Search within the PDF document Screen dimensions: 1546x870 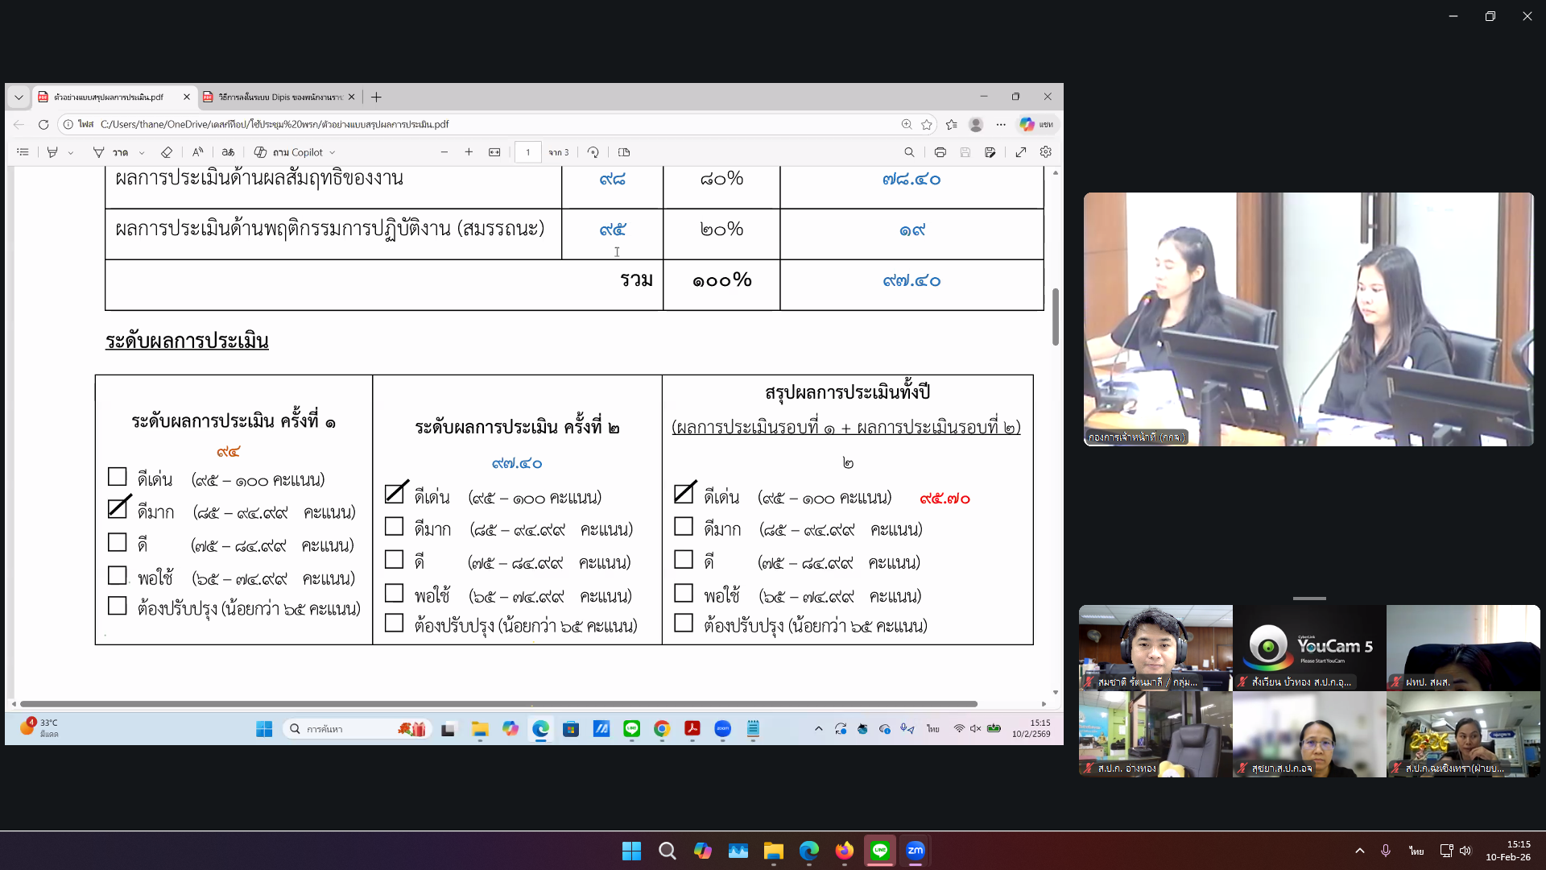click(x=910, y=151)
